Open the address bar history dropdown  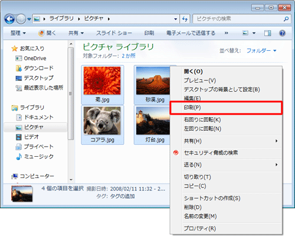[x=175, y=19]
